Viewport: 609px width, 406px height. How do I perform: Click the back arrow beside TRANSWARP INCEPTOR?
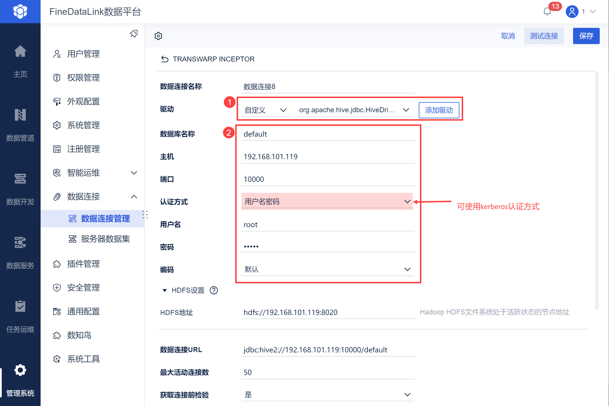coord(165,59)
